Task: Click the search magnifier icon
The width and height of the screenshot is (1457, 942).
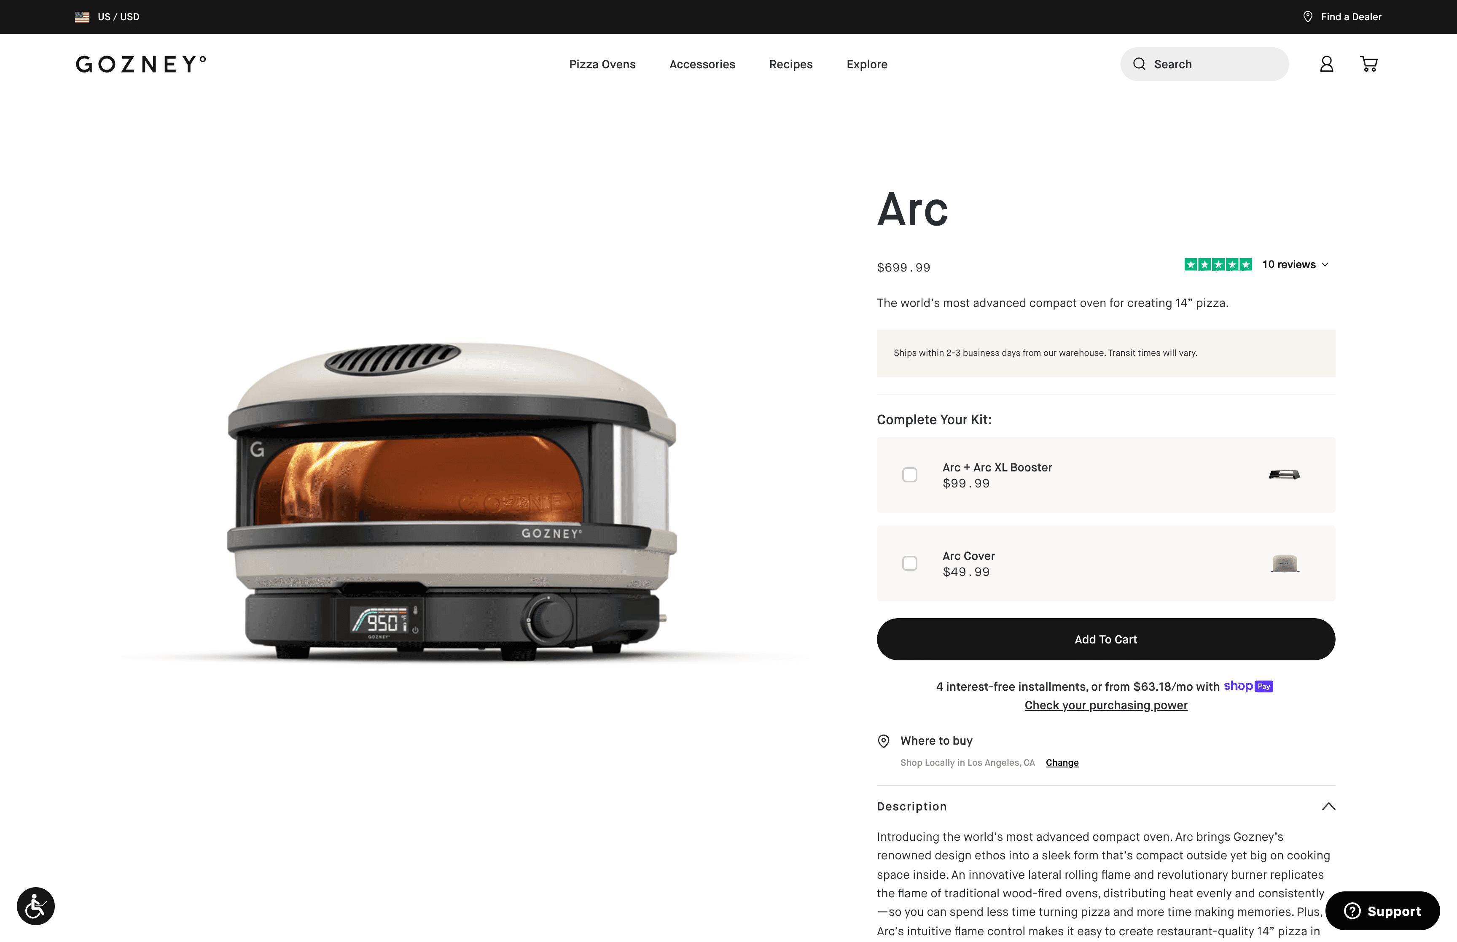Action: (x=1139, y=64)
